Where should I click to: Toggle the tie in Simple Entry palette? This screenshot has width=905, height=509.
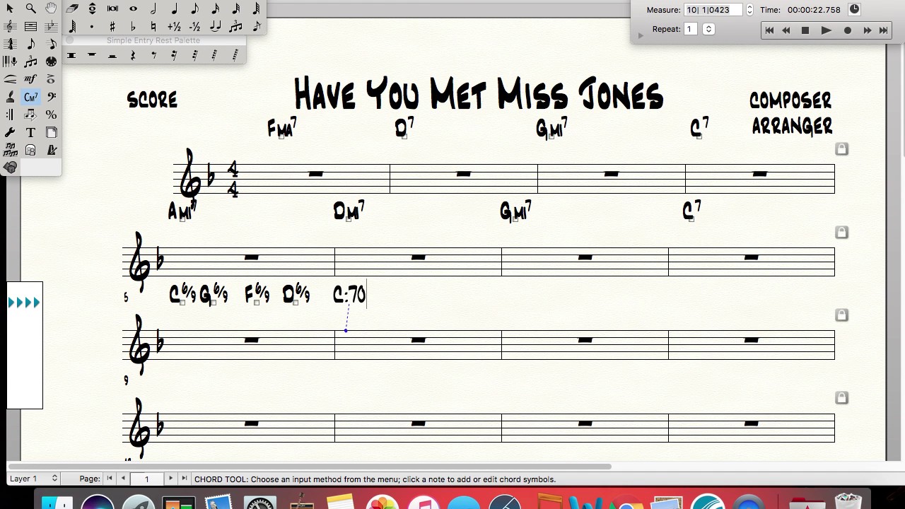215,26
